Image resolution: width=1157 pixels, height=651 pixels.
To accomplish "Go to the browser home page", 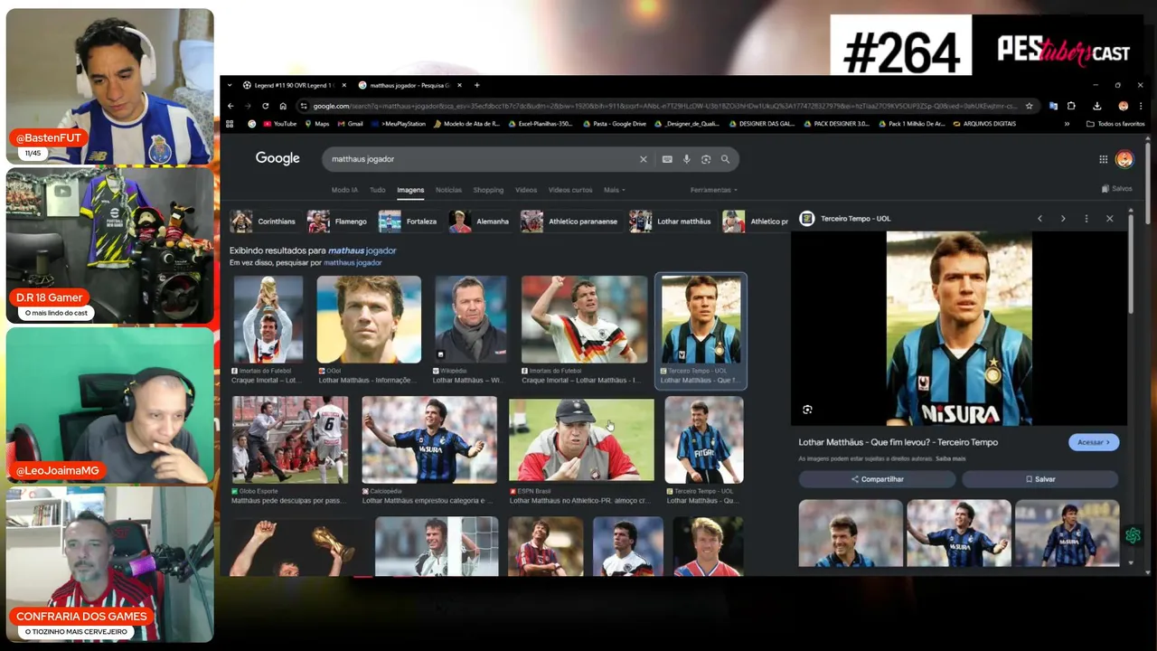I will (x=283, y=106).
